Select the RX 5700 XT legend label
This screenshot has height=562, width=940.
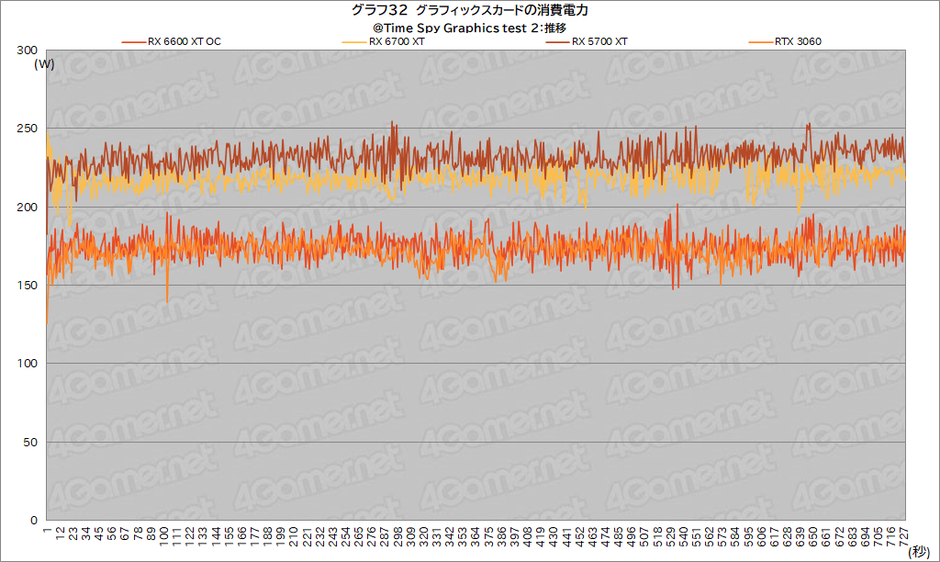(x=599, y=41)
